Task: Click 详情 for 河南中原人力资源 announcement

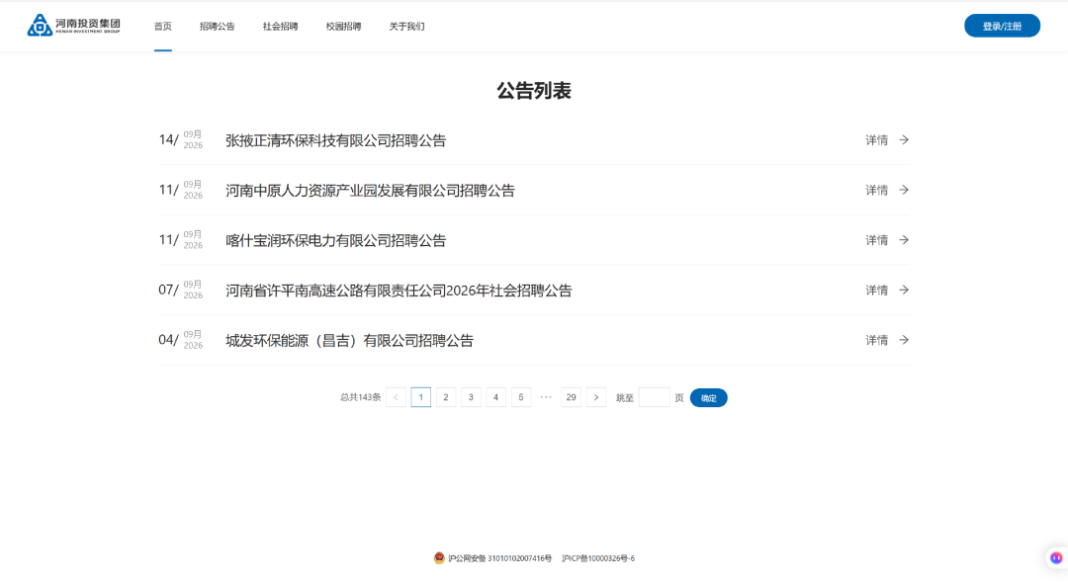Action: click(x=876, y=190)
